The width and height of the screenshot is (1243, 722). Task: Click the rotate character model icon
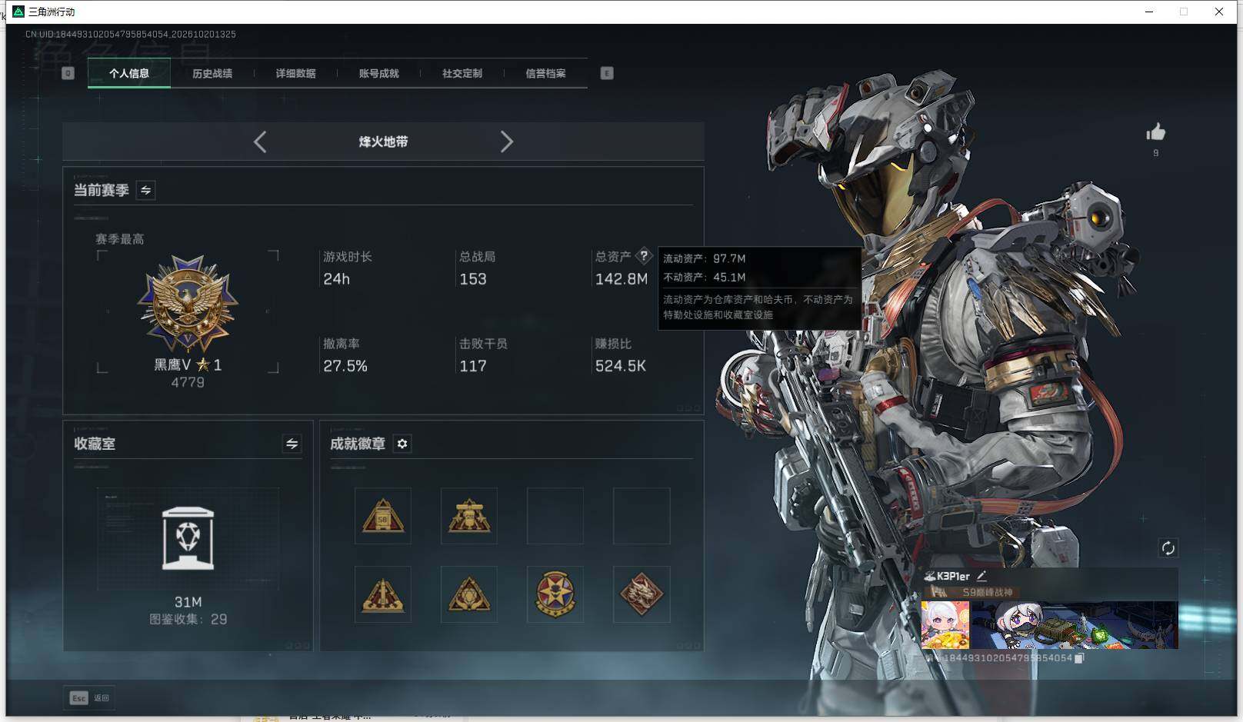pos(1168,548)
